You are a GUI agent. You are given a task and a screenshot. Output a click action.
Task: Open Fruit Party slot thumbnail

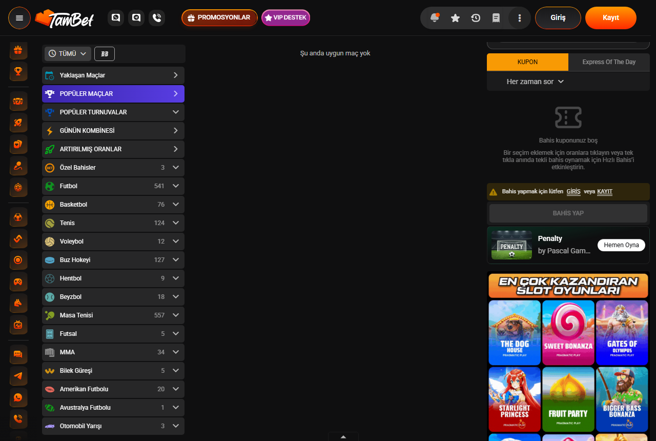pyautogui.click(x=568, y=399)
